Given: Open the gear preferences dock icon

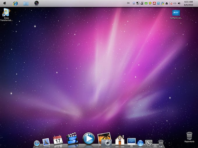Looking at the screenshot, I should coord(148,143).
